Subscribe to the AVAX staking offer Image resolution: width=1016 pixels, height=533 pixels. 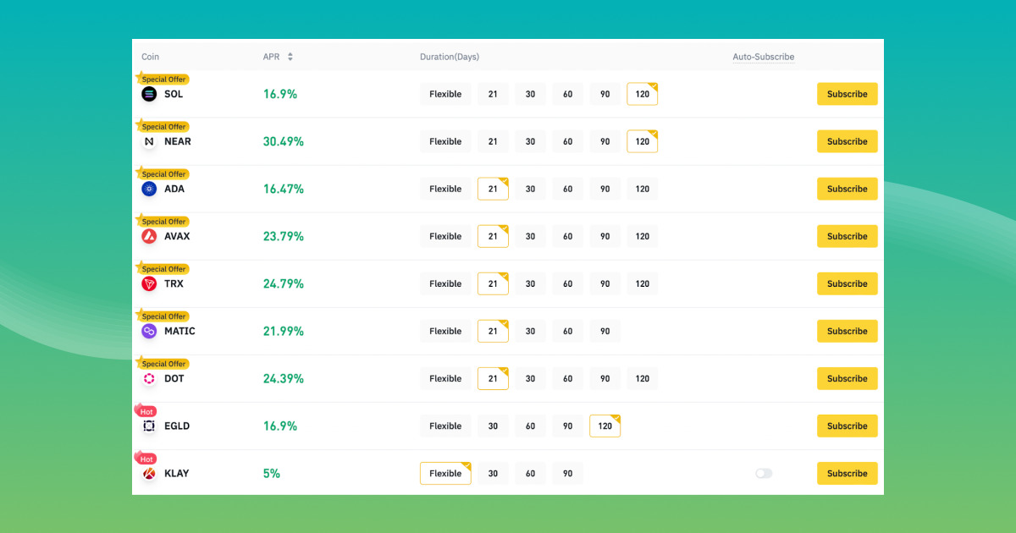click(847, 236)
